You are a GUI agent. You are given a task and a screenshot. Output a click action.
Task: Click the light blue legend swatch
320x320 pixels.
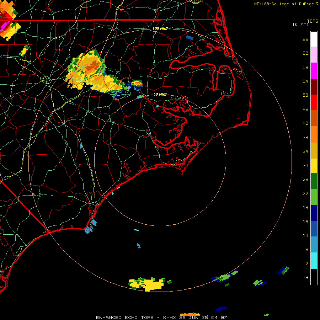(x=314, y=245)
